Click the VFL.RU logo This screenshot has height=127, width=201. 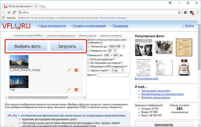tap(16, 26)
